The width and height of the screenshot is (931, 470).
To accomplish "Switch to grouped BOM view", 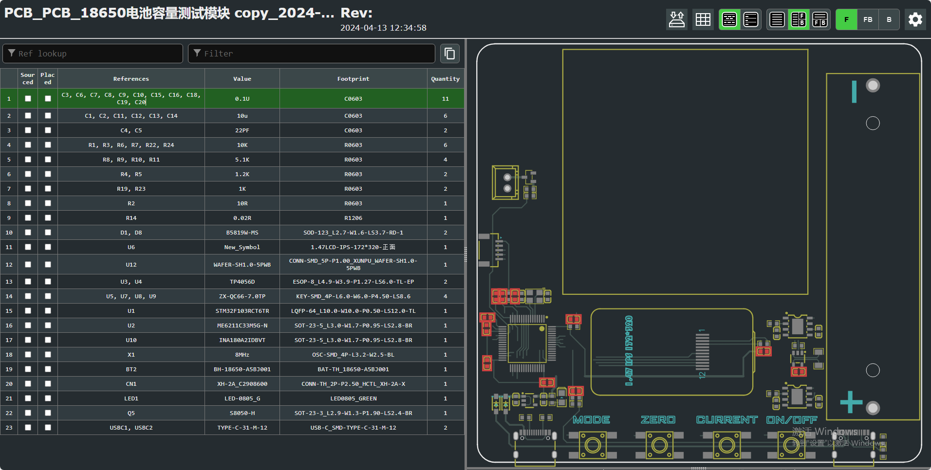I will (x=729, y=19).
